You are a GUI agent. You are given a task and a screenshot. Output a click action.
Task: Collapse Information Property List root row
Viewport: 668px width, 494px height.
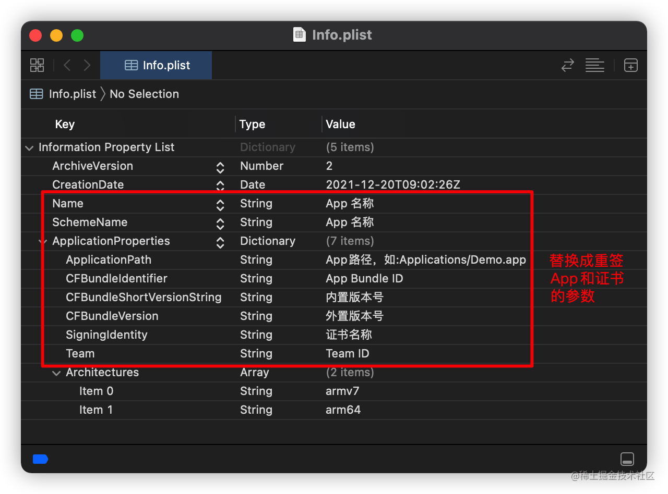[29, 148]
